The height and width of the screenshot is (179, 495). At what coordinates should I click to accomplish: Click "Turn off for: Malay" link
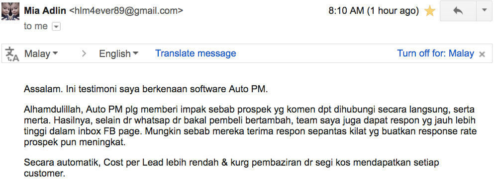pyautogui.click(x=436, y=53)
